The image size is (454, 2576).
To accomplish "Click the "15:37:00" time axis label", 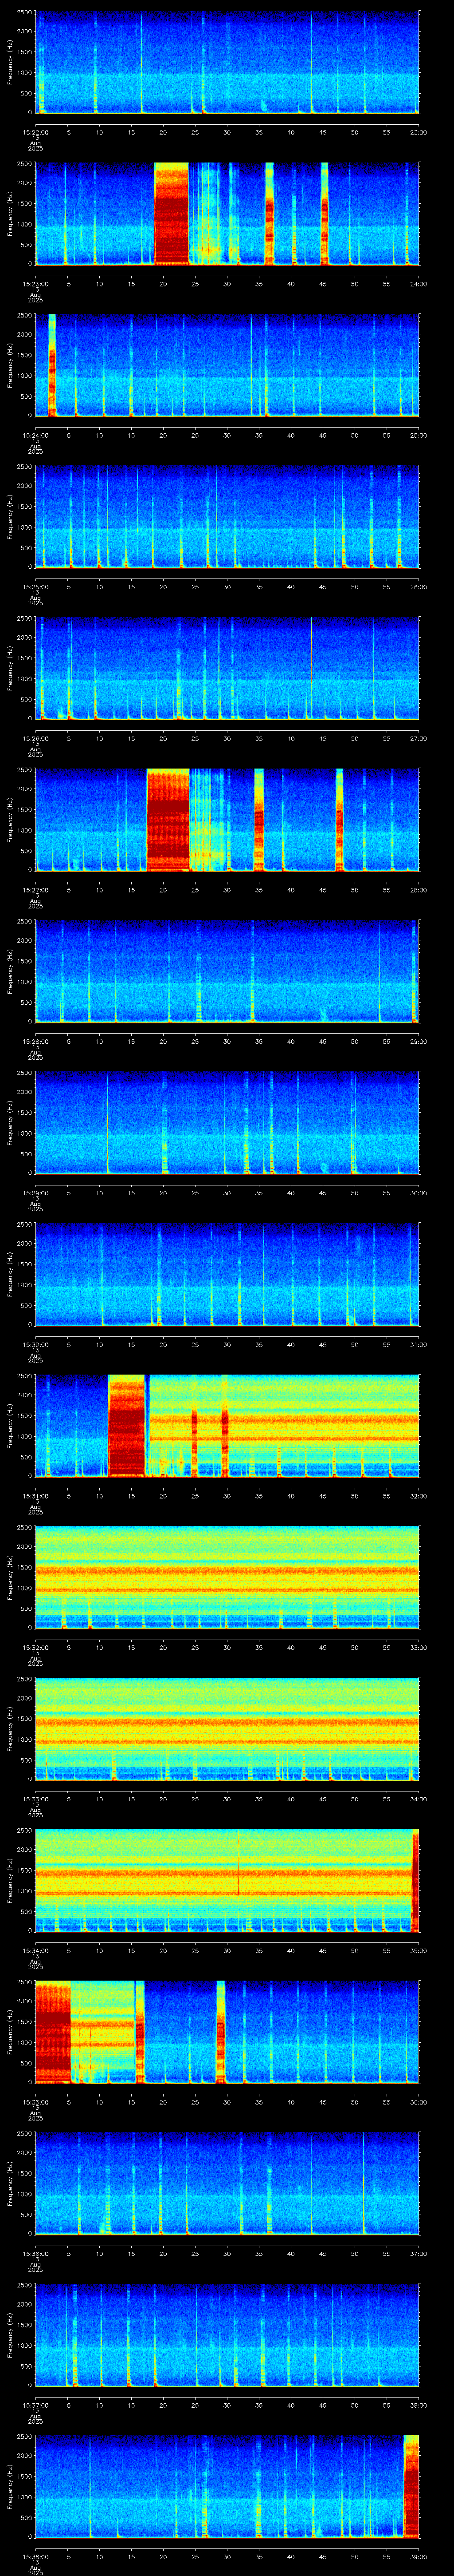I will click(35, 2405).
